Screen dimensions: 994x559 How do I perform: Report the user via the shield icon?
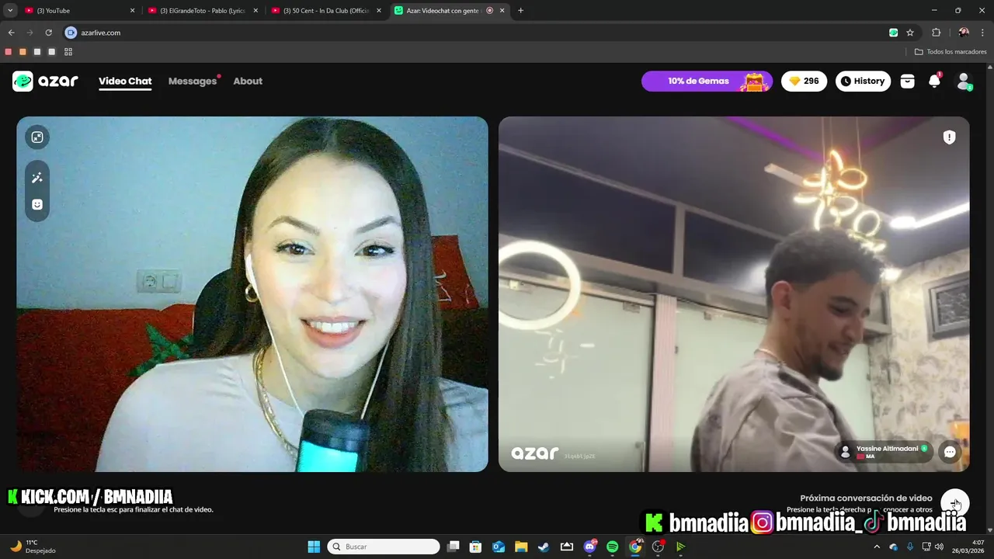pyautogui.click(x=949, y=137)
